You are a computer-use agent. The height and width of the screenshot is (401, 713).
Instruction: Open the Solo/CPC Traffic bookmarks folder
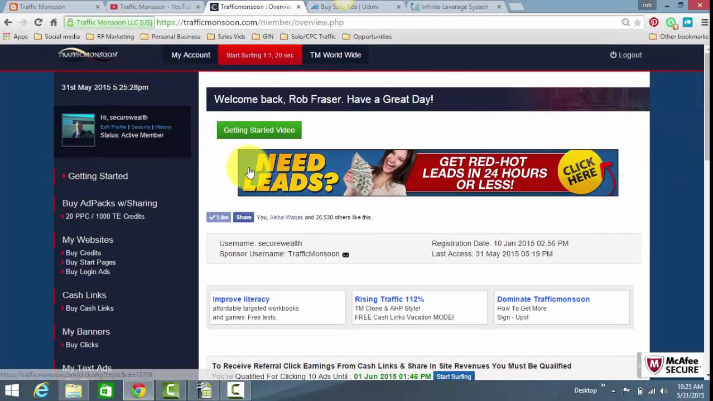click(x=308, y=37)
